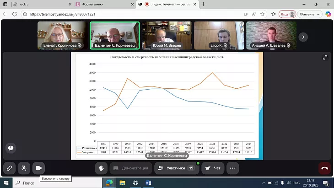Open a new browser tab

203,4
